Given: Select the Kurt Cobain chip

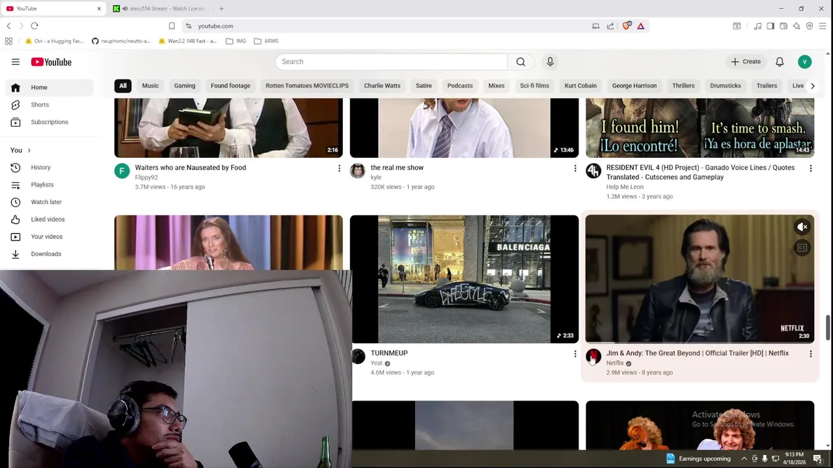Looking at the screenshot, I should click(580, 86).
